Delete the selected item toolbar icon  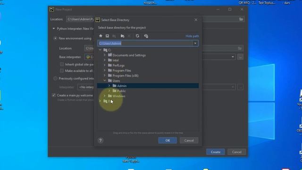(x=129, y=36)
